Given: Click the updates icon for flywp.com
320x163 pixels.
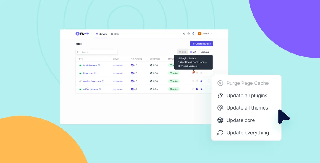Looking at the screenshot, I should [193, 73].
